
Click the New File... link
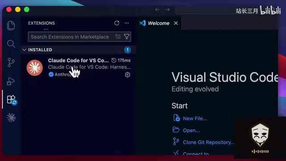(195, 119)
